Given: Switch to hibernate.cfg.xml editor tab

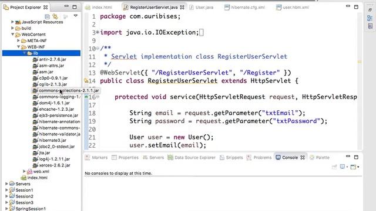Looking at the screenshot, I should pyautogui.click(x=245, y=8).
